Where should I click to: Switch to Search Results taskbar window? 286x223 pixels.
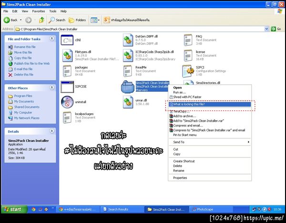click(122, 210)
